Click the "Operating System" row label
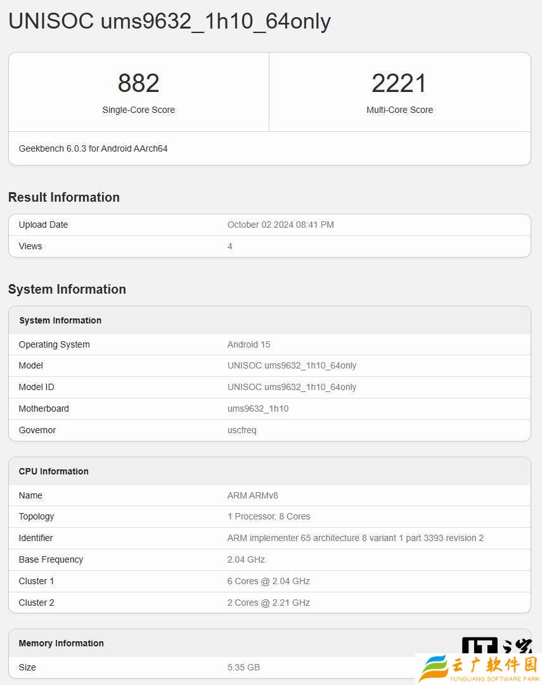 tap(54, 344)
